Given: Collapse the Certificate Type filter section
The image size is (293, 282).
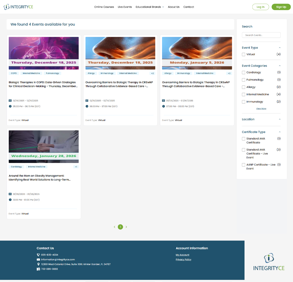Looking at the screenshot, I should [280, 132].
